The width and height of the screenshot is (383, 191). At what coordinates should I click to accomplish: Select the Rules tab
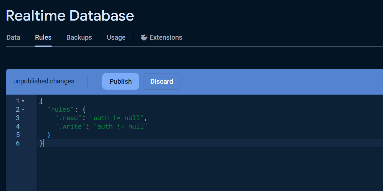[43, 37]
